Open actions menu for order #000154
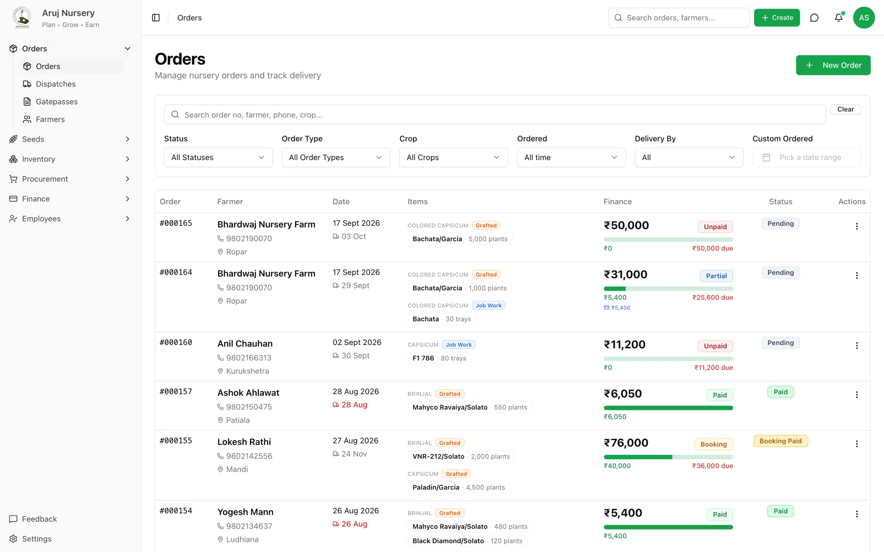Screen dimensions: 884x552 (856, 514)
